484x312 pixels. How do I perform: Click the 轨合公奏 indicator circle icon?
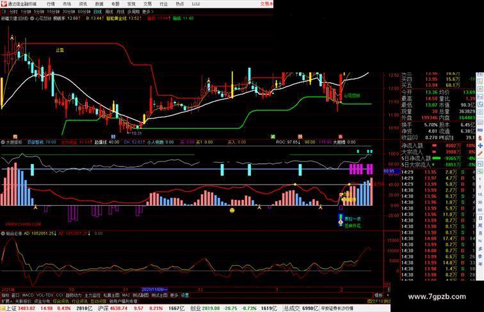3,234
